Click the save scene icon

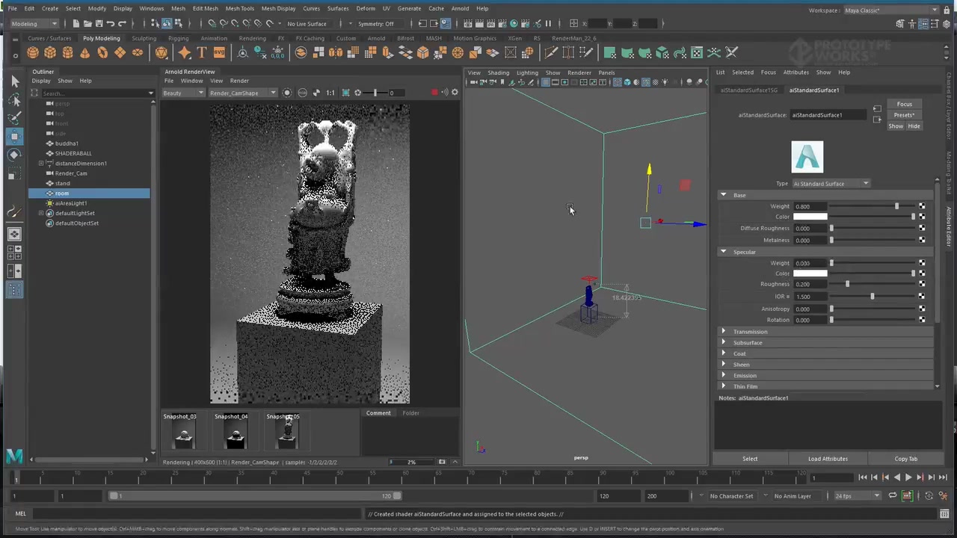tap(99, 24)
